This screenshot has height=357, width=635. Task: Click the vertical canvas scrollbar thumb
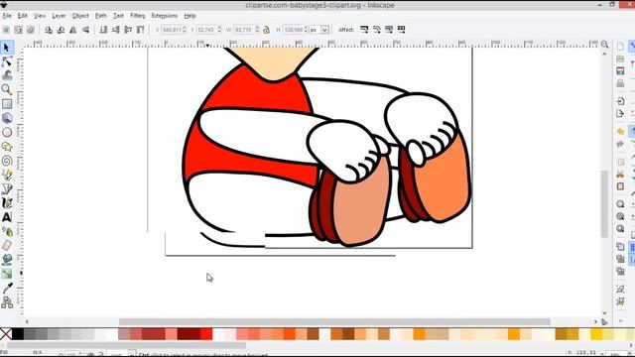[x=604, y=203]
